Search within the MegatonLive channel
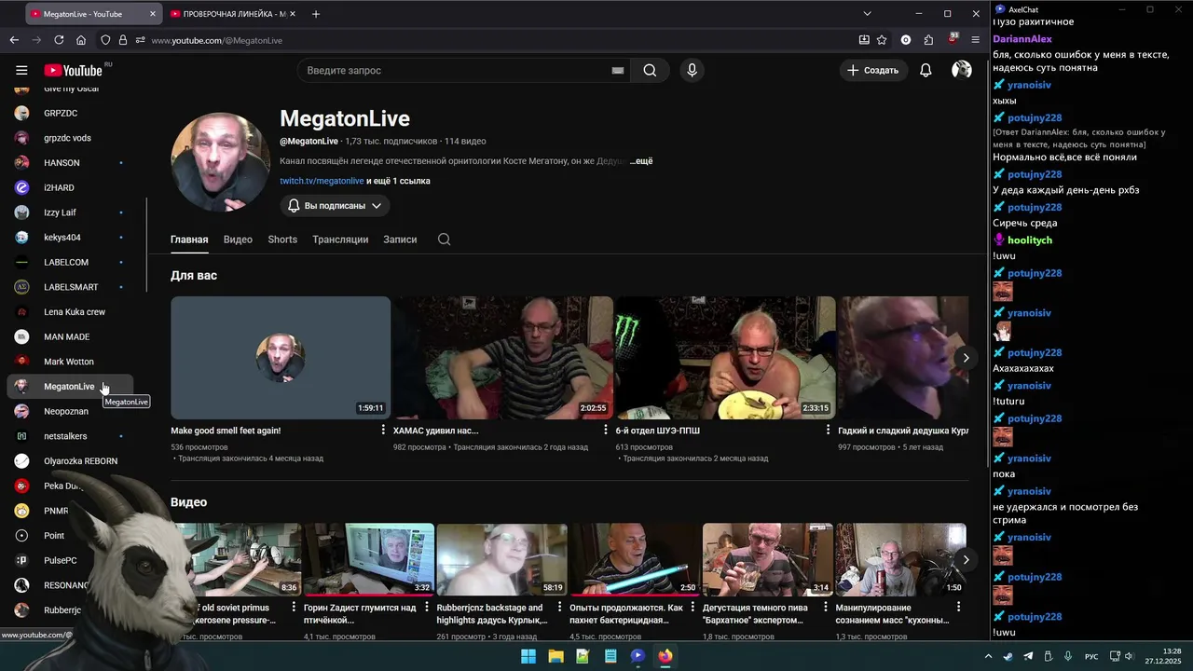1193x671 pixels. [444, 240]
